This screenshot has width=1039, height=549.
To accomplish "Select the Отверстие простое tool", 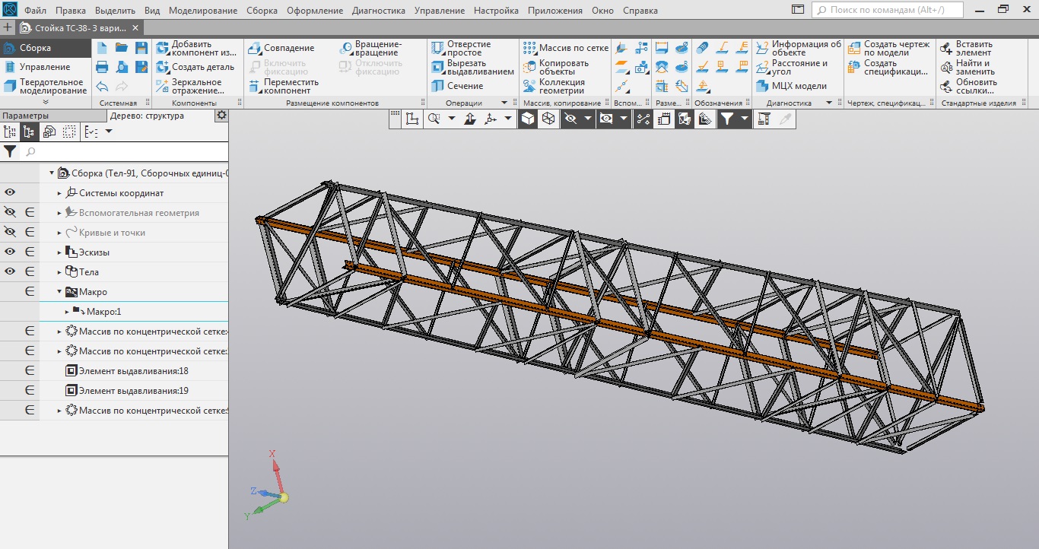I will (x=461, y=48).
